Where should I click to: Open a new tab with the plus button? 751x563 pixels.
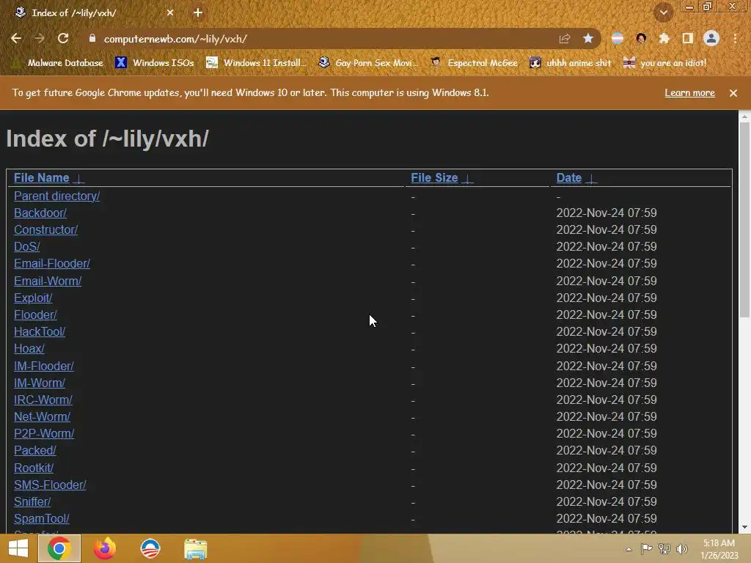coord(198,13)
